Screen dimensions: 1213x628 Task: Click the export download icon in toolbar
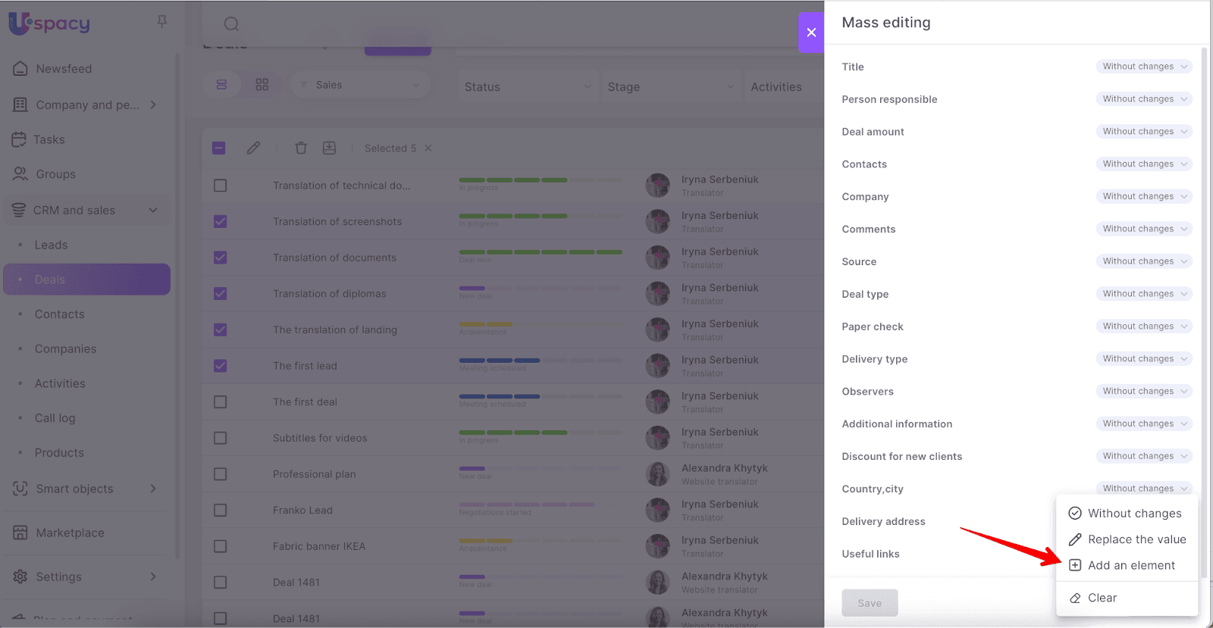329,148
